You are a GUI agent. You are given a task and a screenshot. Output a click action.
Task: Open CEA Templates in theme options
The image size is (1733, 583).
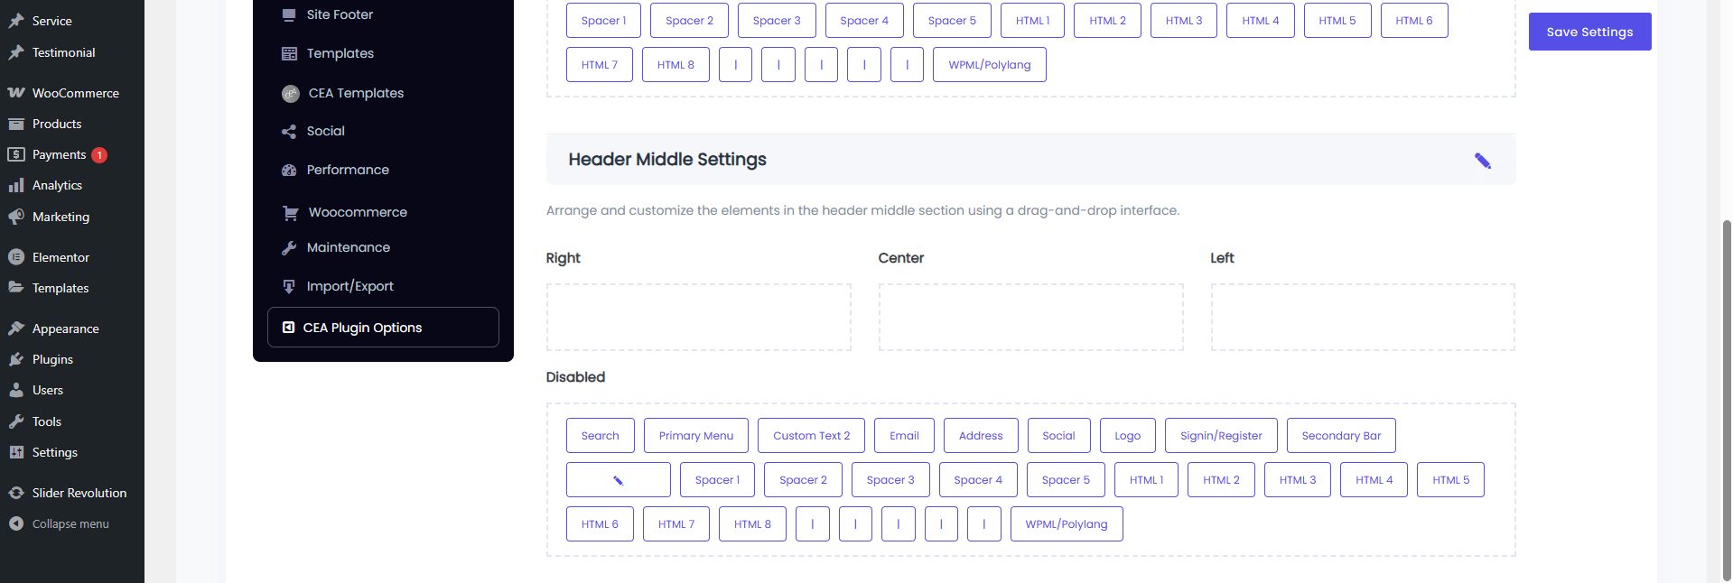coord(355,93)
